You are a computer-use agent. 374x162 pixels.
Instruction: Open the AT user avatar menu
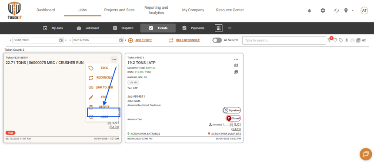364,10
